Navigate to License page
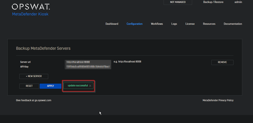253x123 pixels. [190, 24]
